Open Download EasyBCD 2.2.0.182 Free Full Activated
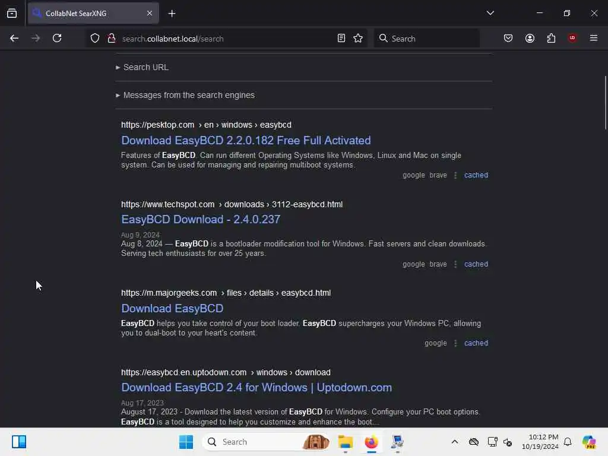This screenshot has width=608, height=456. (246, 140)
